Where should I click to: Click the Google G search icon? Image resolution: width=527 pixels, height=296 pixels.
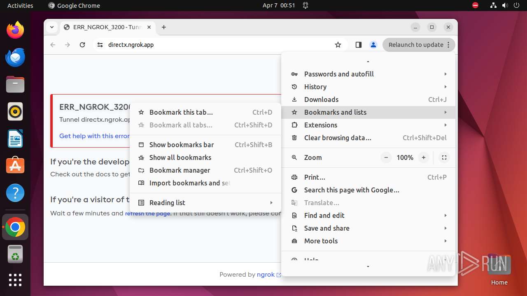tap(294, 190)
